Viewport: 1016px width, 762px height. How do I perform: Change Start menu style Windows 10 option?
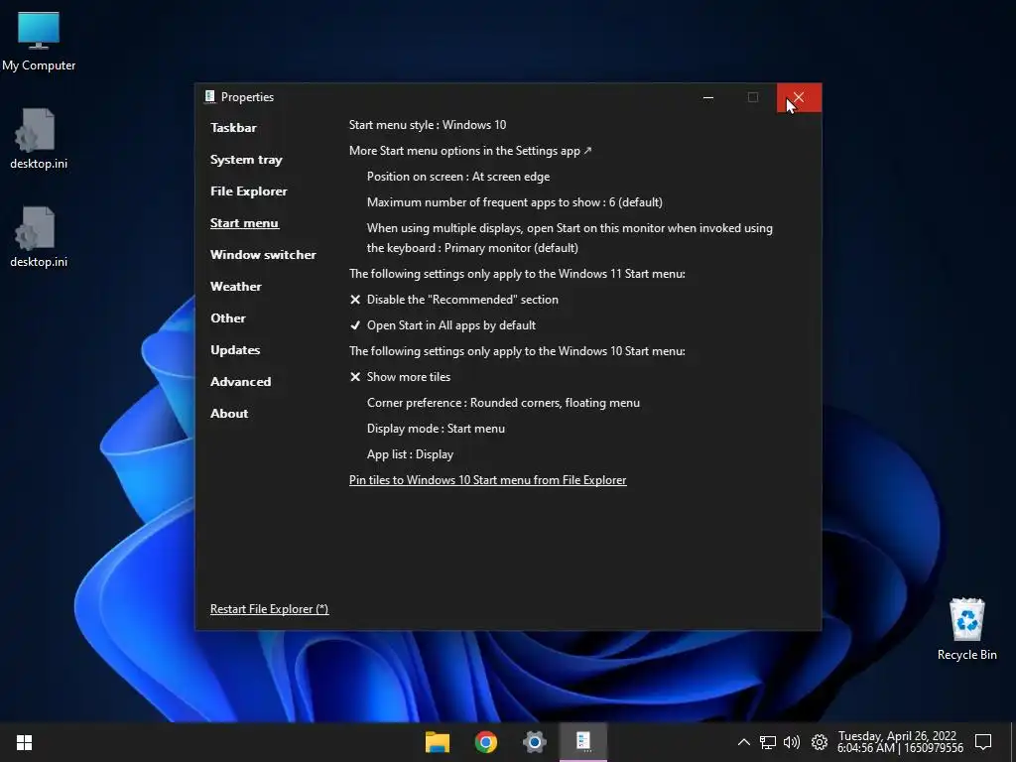coord(428,125)
